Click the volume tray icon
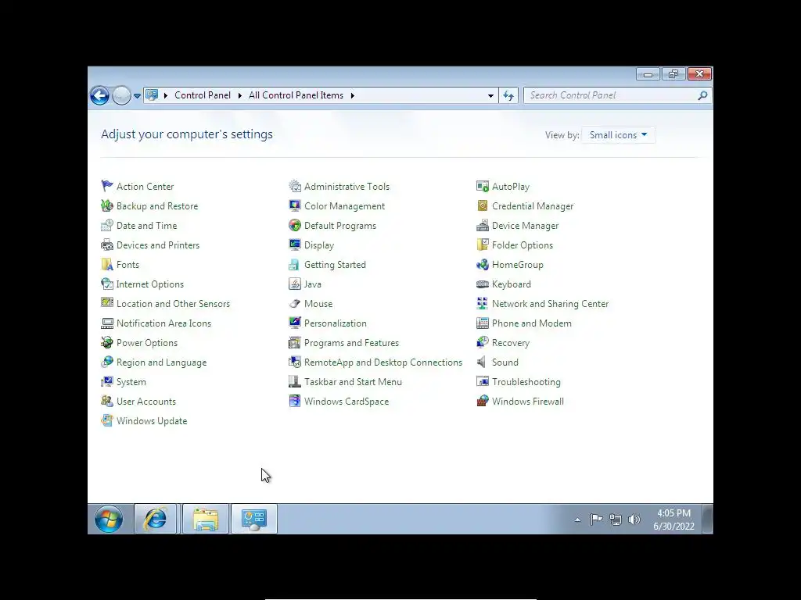This screenshot has width=801, height=600. (x=634, y=520)
